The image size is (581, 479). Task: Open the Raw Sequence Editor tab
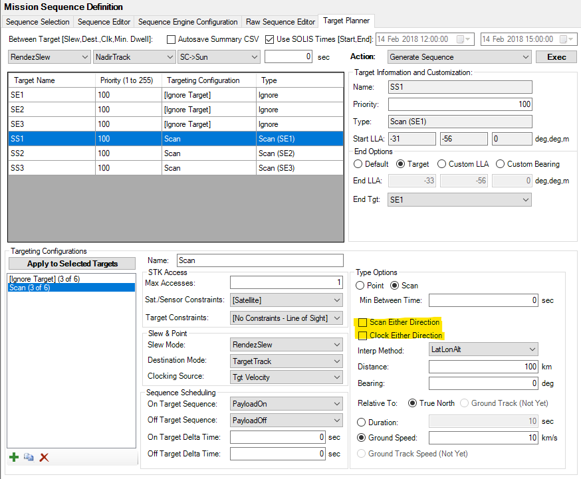(x=281, y=22)
